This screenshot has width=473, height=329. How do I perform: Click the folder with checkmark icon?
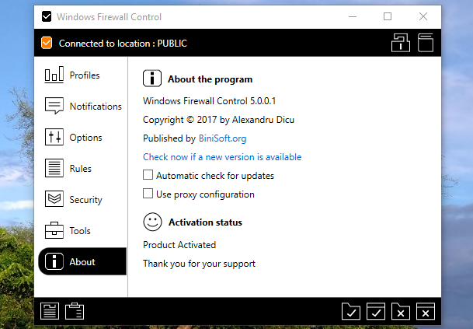pos(351,311)
